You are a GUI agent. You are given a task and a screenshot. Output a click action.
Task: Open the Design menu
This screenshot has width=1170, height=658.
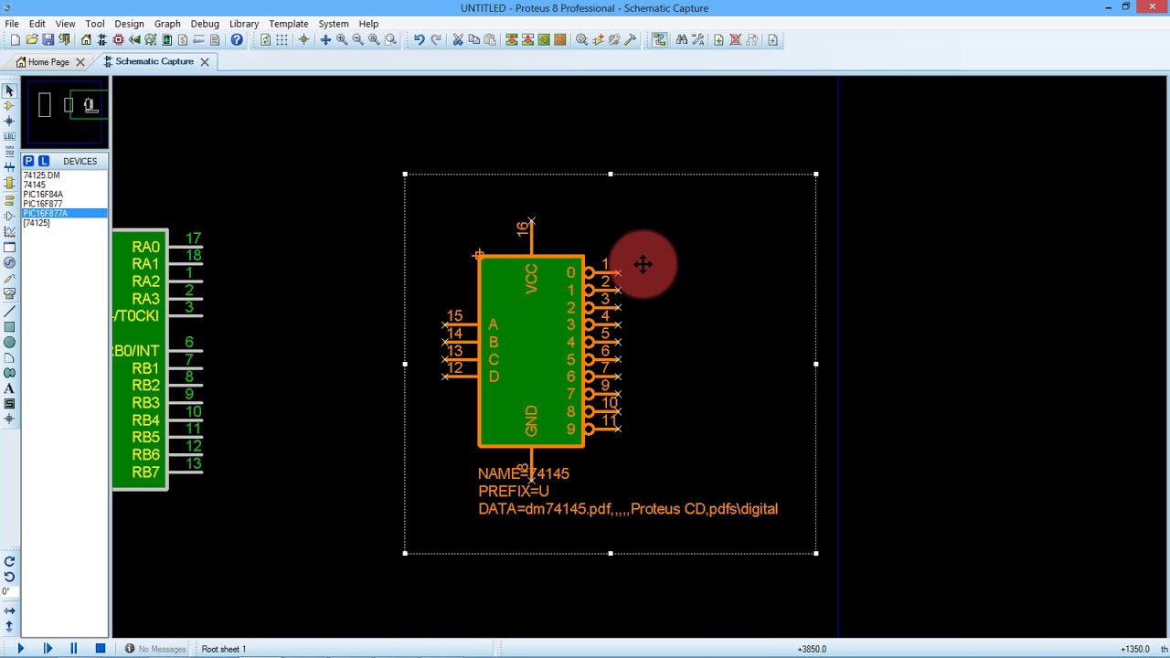pos(129,24)
